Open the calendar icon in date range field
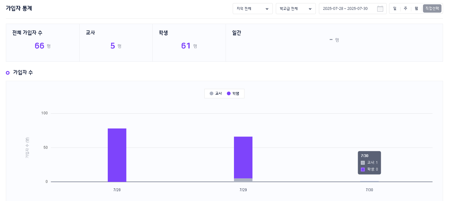 [x=380, y=9]
